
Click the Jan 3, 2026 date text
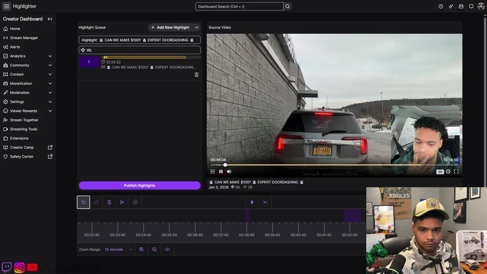(x=219, y=187)
